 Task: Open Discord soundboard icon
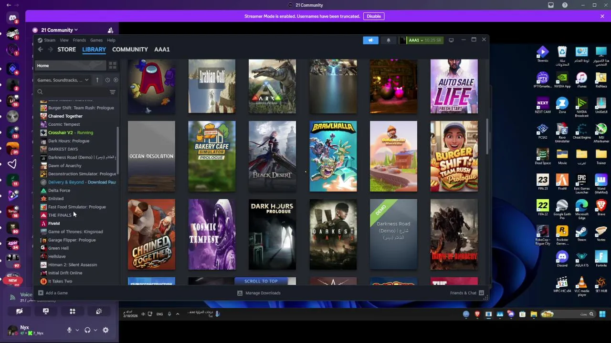(x=99, y=311)
